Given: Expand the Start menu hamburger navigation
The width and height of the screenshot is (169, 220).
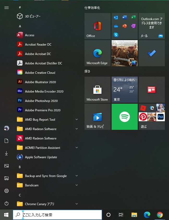Looking at the screenshot, I should pos(7,8).
